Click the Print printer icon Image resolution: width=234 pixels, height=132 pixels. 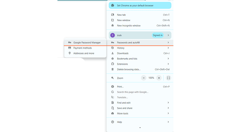coord(113,86)
